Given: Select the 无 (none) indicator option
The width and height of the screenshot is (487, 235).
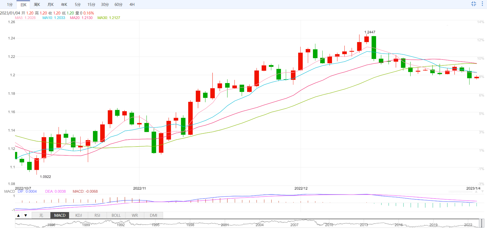Looking at the screenshot, I should (41, 215).
